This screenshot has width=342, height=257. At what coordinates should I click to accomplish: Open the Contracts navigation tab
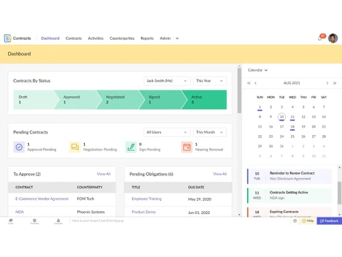[x=73, y=38]
